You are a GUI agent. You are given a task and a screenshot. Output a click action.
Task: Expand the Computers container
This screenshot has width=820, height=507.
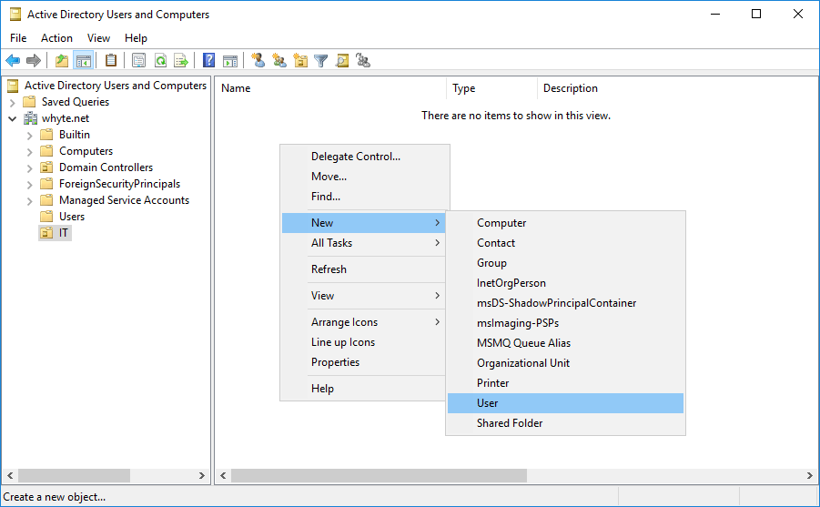30,152
